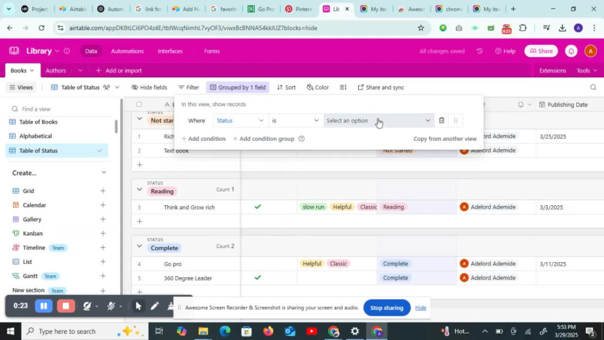
Task: Toggle the select-all records checkbox
Action: click(139, 104)
